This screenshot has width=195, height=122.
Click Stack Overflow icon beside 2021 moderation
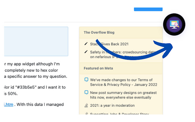[86, 106]
